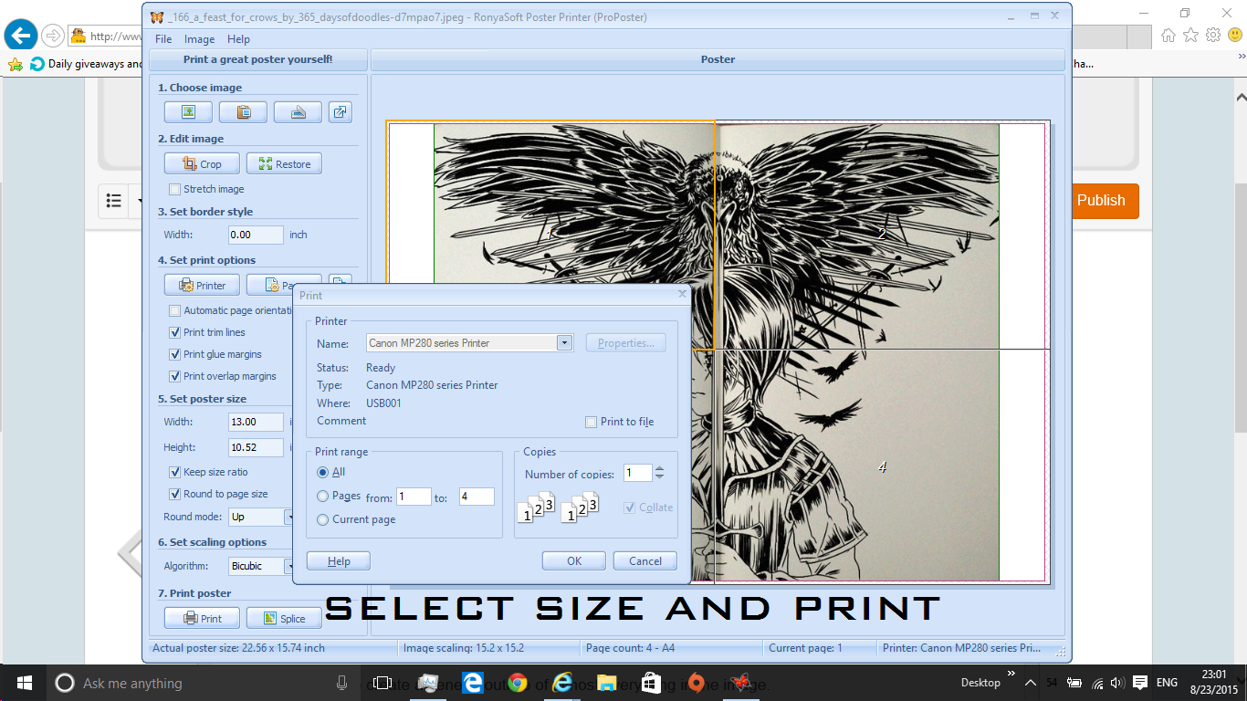
Task: Click ENG language indicator
Action: pyautogui.click(x=1167, y=683)
